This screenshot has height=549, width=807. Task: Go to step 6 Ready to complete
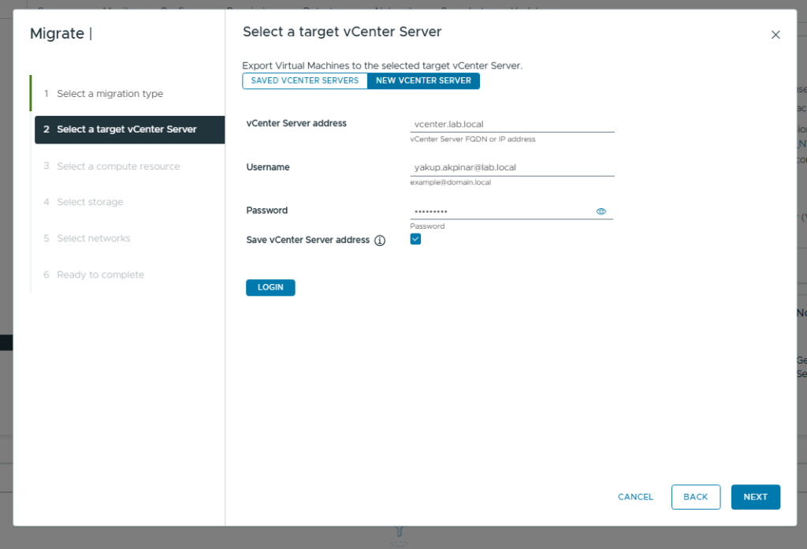pos(100,274)
